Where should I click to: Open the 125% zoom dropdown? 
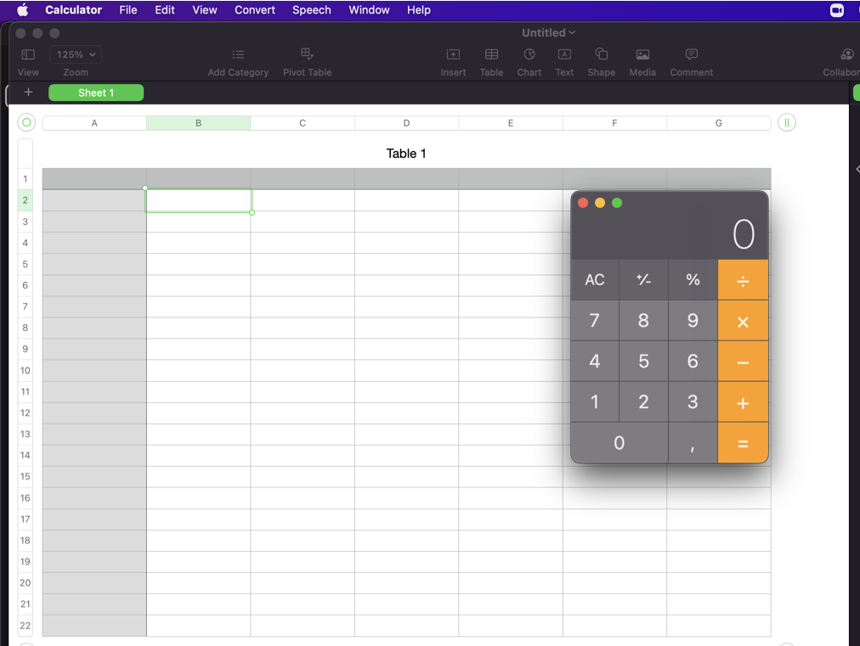76,54
